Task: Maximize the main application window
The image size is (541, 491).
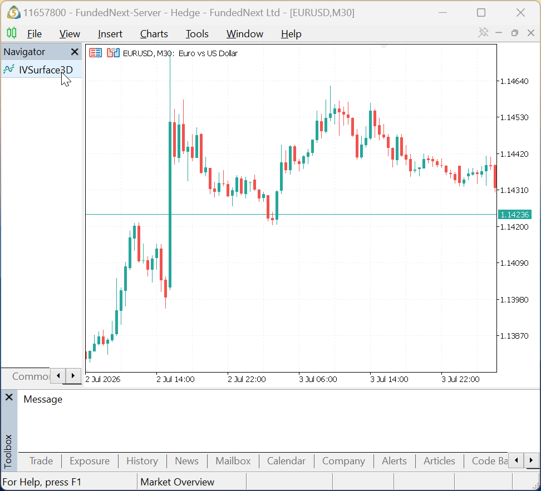Action: click(481, 13)
